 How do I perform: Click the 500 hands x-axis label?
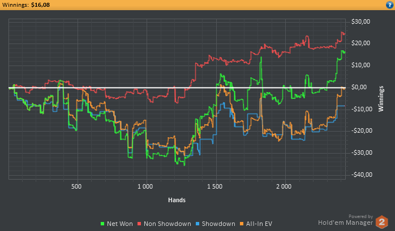click(76, 186)
